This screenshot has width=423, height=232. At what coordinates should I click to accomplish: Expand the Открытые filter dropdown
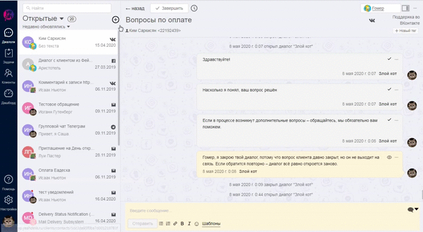43,19
